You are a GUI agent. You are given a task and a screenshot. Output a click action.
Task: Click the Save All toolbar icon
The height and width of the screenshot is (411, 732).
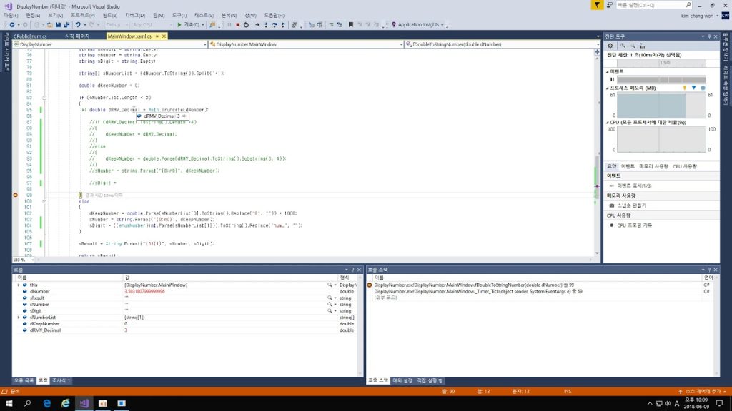(x=65, y=24)
